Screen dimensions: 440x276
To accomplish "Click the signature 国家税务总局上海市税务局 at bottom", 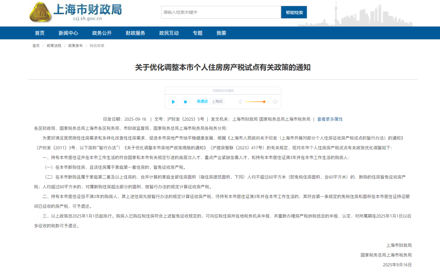I will click(x=386, y=255).
